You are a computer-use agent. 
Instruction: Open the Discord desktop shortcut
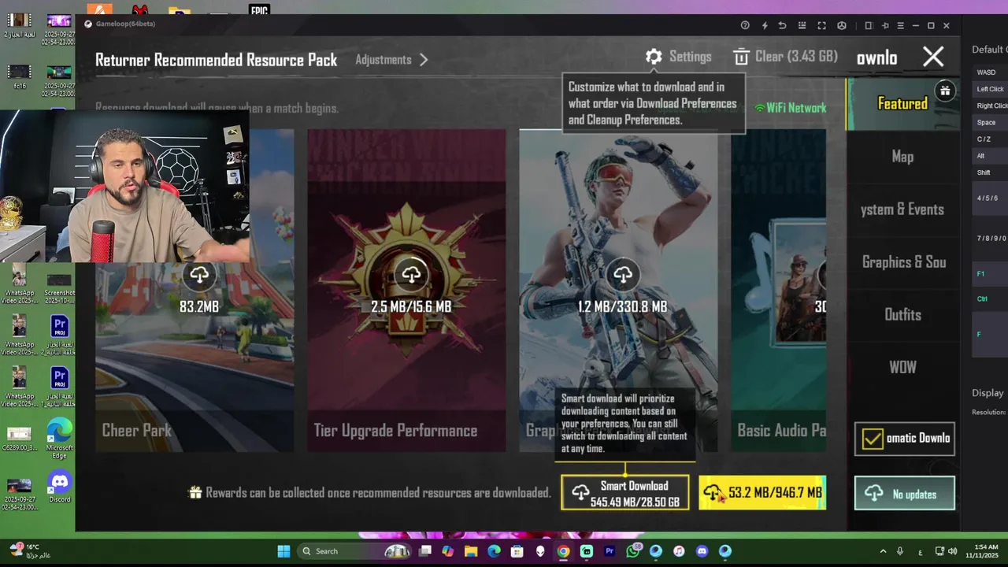coord(59,487)
